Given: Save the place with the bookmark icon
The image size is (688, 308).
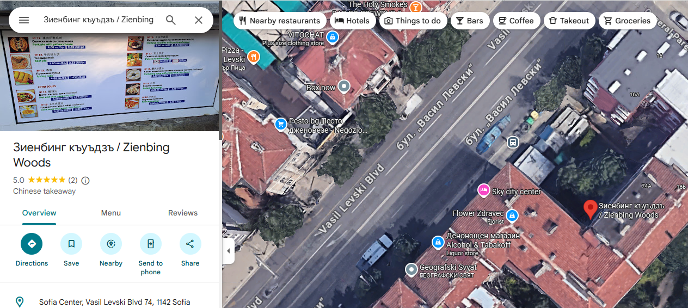Looking at the screenshot, I should point(71,244).
